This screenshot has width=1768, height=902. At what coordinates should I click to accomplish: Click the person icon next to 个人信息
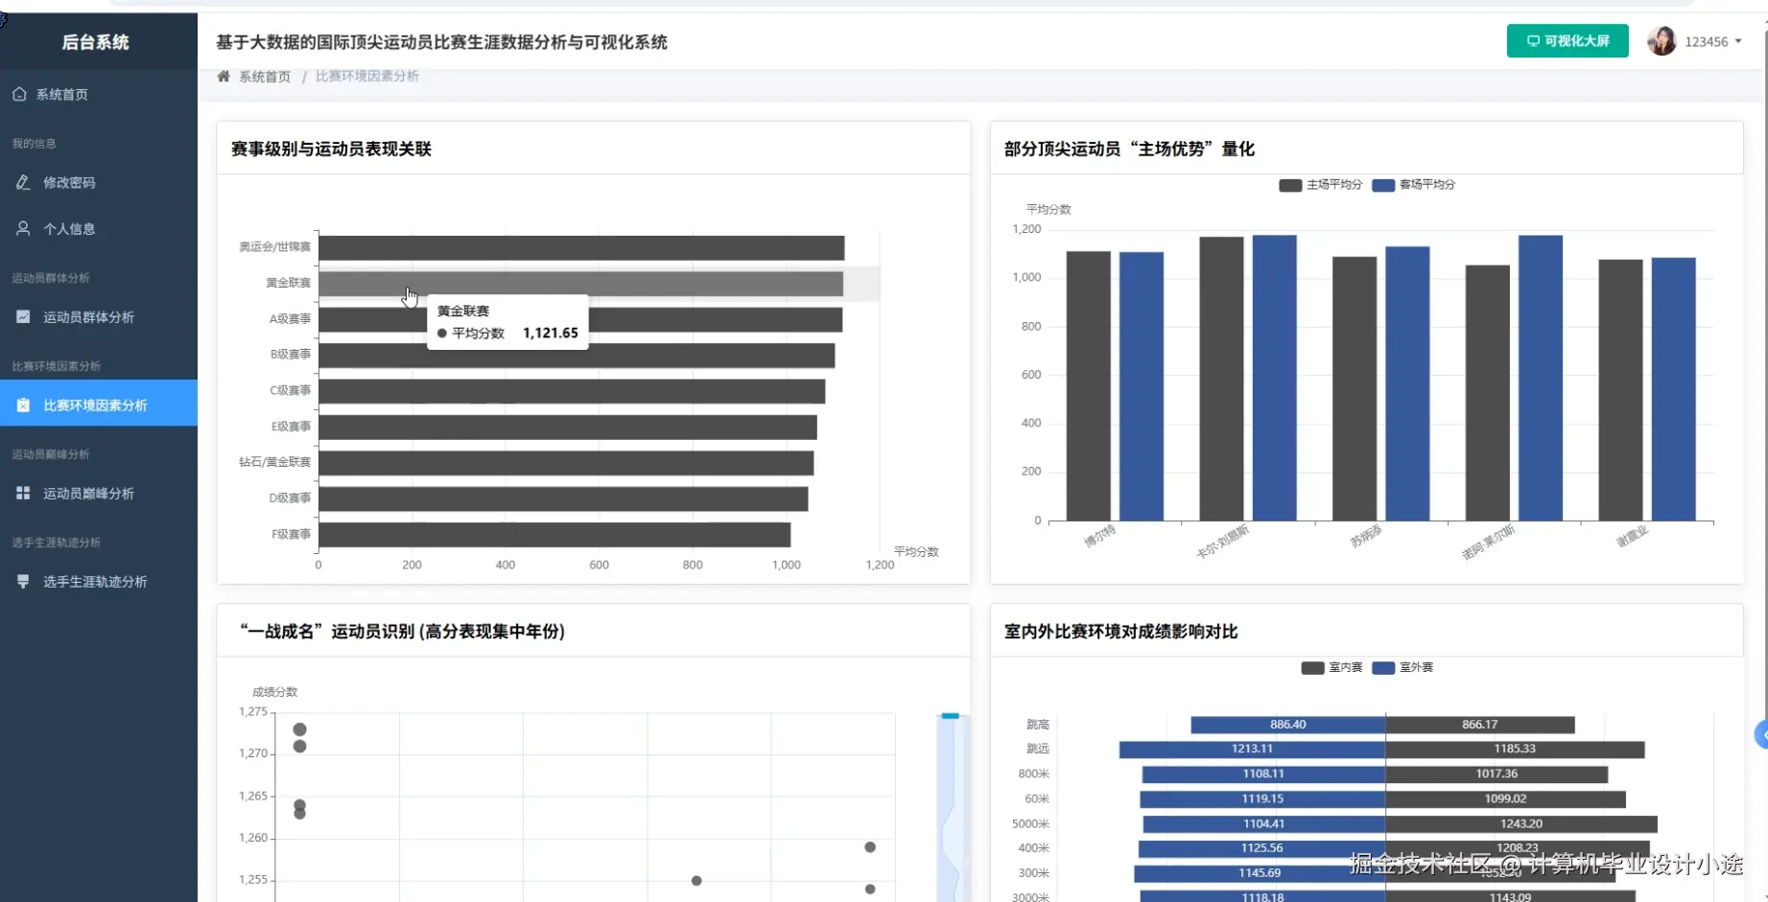(21, 228)
